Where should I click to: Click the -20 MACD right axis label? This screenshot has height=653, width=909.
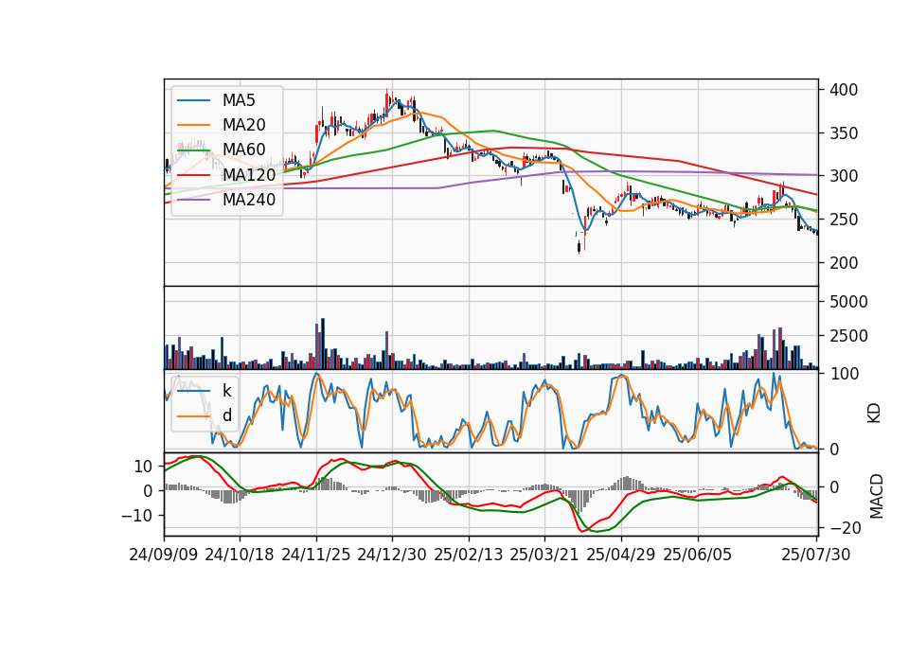click(846, 528)
